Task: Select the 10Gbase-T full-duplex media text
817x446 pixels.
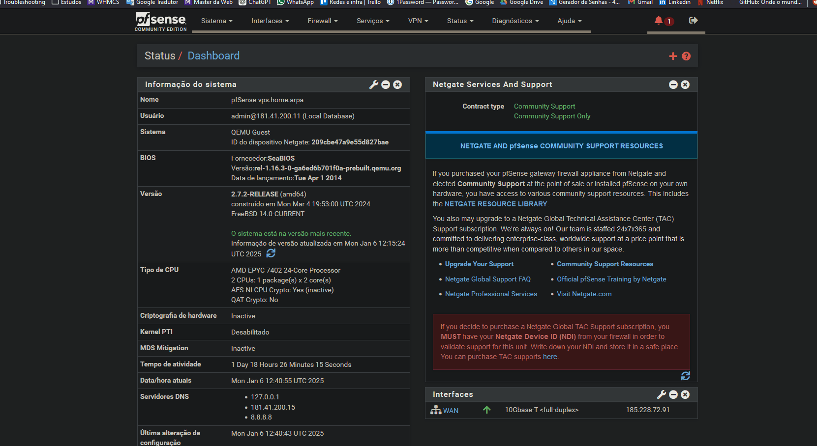Action: click(x=542, y=410)
